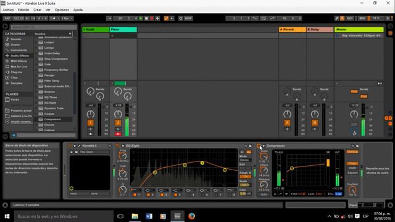Toggle the Draw Mode pencil icon
Image resolution: width=395 pixels, height=222 pixels.
coord(336,18)
